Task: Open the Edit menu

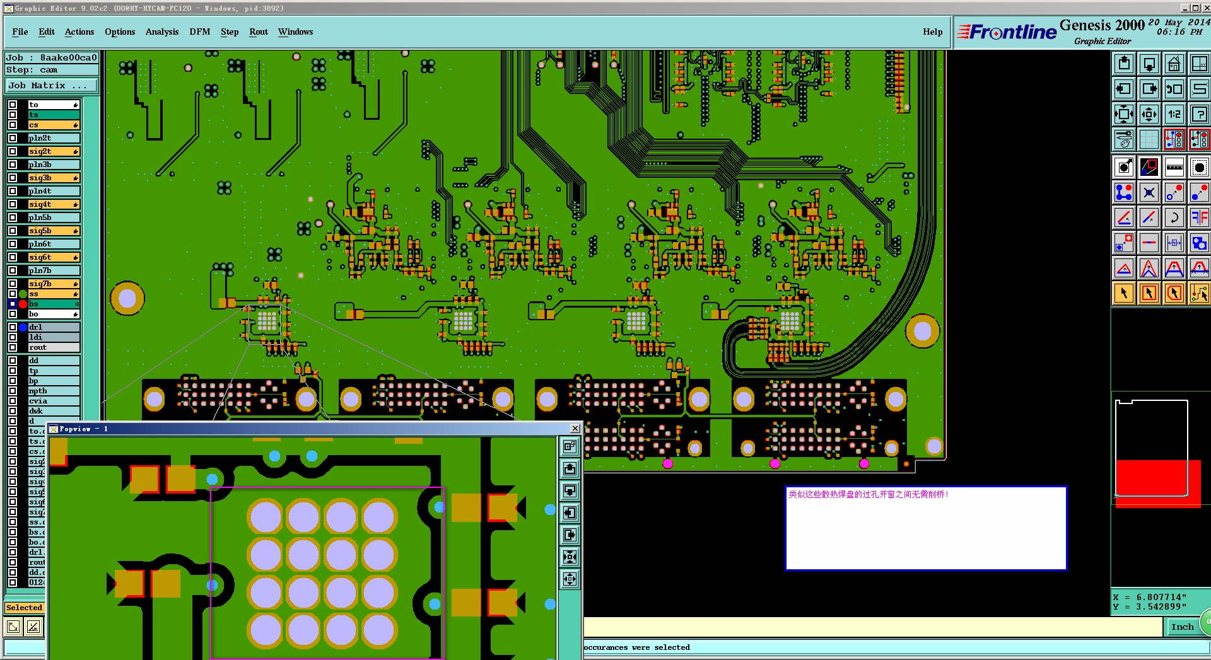Action: click(47, 32)
